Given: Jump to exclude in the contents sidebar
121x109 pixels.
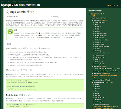Looking at the screenshot, I should click(x=97, y=31).
